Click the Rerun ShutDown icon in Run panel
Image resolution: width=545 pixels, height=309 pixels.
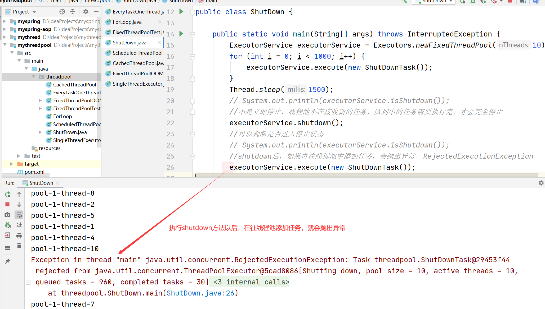coord(7,194)
